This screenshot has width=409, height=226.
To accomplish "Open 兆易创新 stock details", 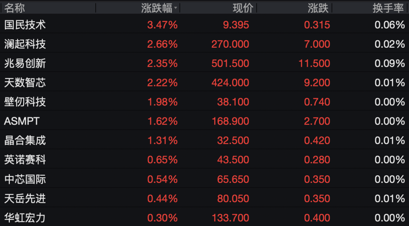I will [204, 63].
